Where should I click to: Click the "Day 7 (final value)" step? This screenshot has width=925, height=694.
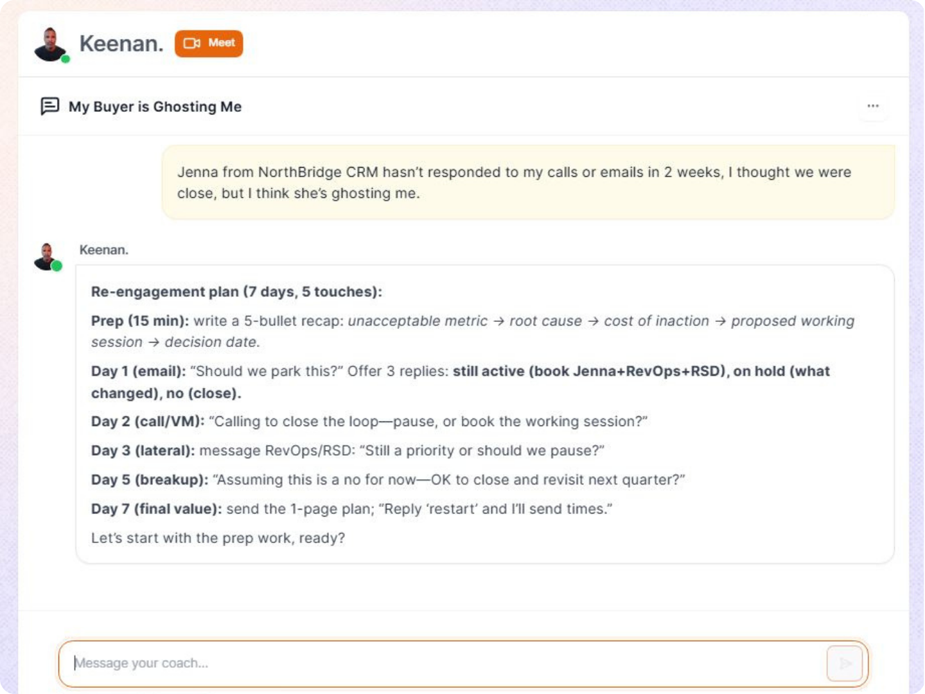click(156, 509)
